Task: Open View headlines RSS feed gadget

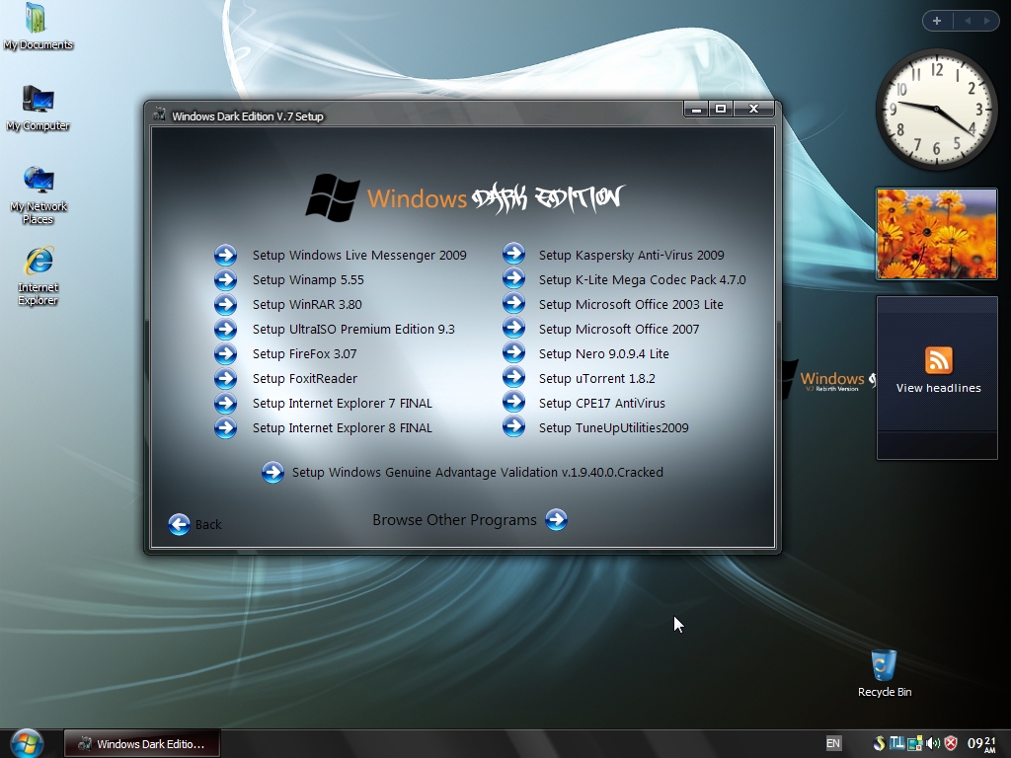Action: point(938,369)
